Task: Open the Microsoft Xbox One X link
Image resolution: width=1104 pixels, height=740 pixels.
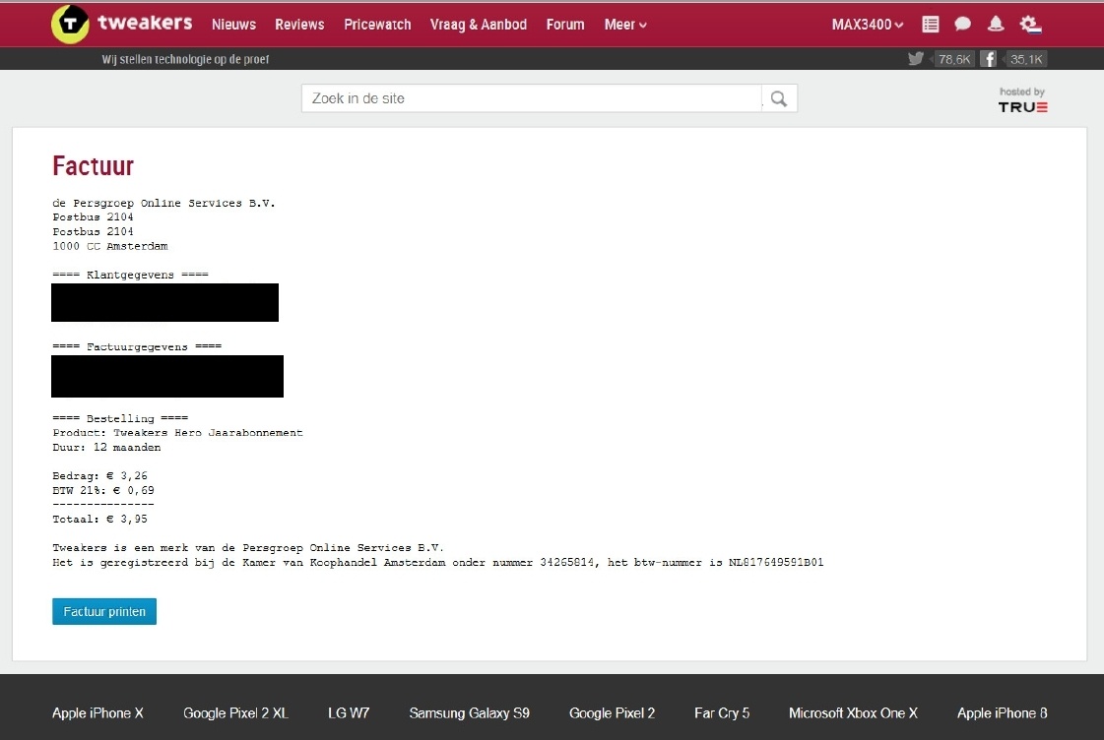Action: pos(853,713)
